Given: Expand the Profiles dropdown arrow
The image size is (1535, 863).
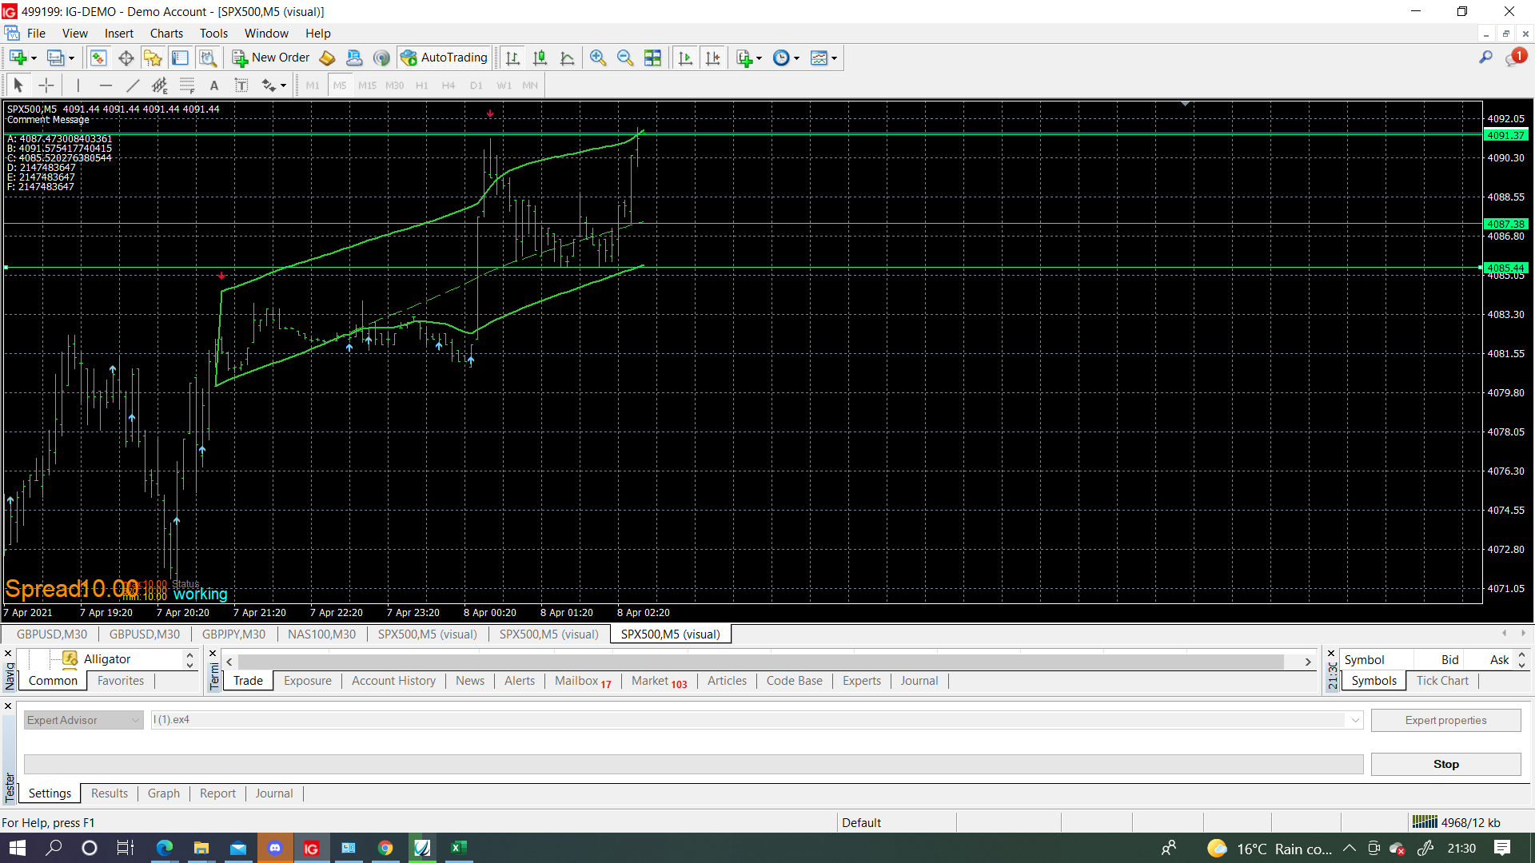Looking at the screenshot, I should coord(71,58).
